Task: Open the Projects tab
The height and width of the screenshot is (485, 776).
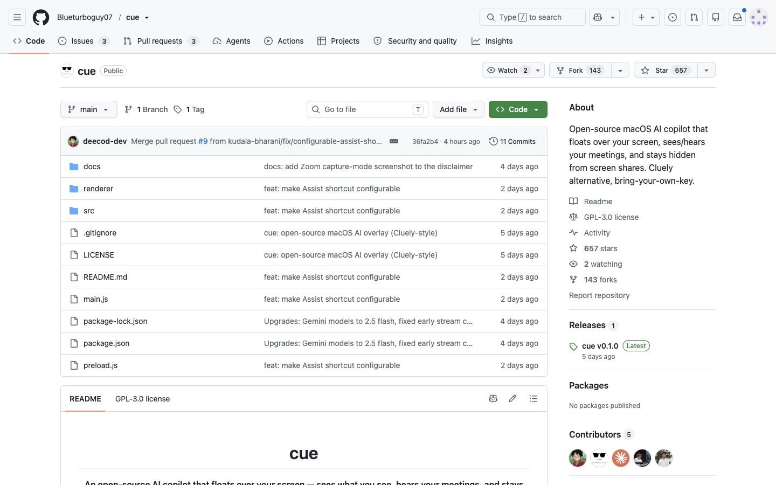Action: 338,41
